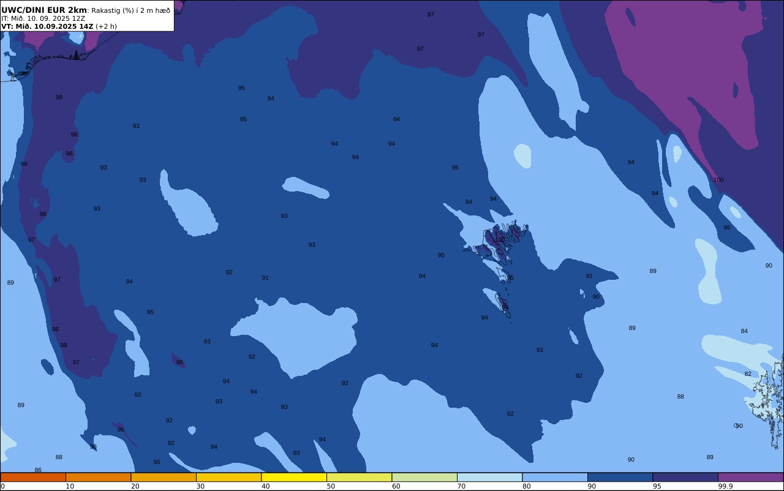
Task: Click the '(+2 h)' forecast offset text
Action: point(106,26)
